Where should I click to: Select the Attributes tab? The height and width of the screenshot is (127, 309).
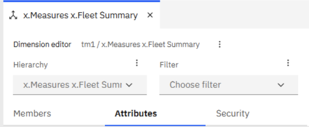pos(136,114)
